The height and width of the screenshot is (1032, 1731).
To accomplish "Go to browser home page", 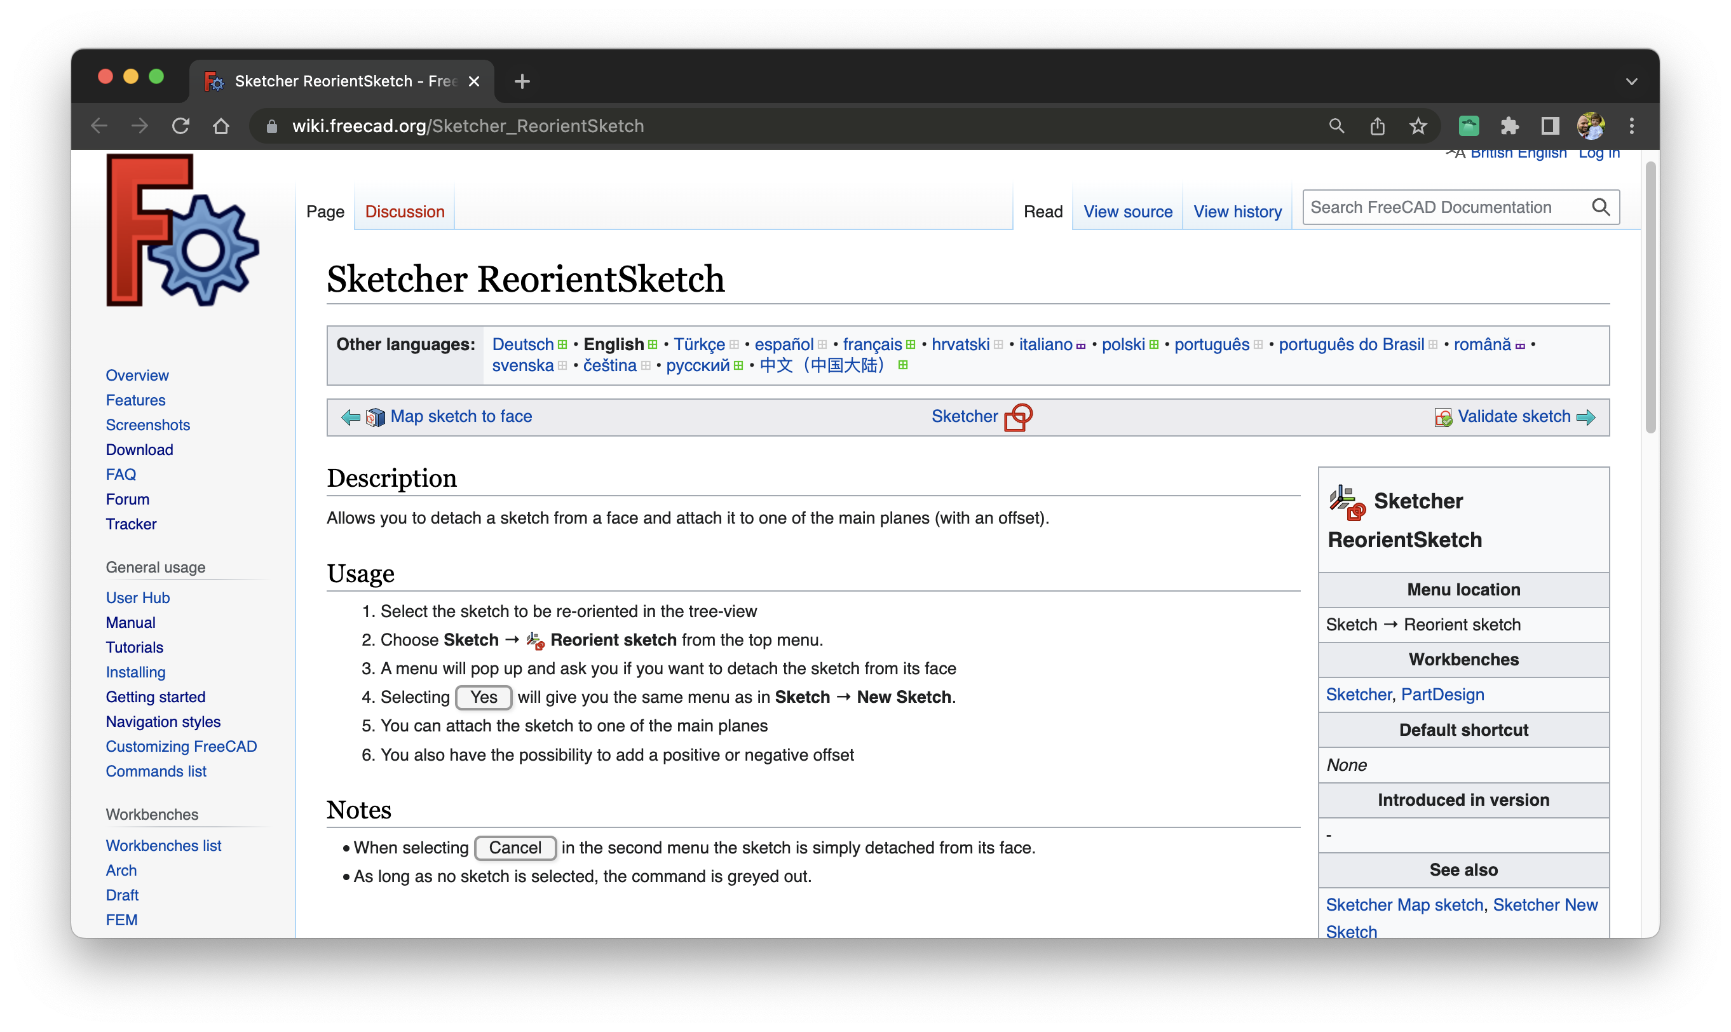I will [221, 126].
